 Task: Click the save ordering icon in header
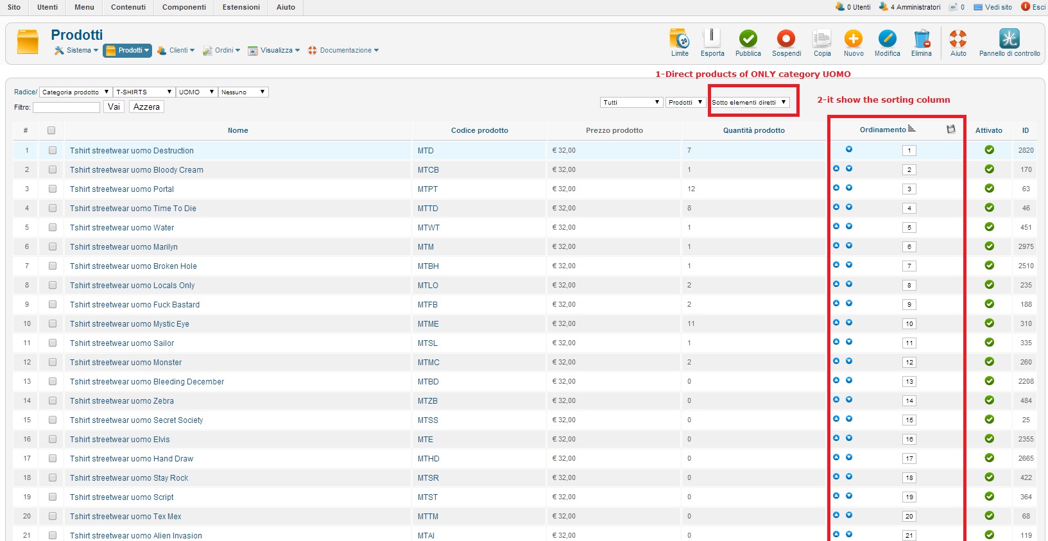951,130
